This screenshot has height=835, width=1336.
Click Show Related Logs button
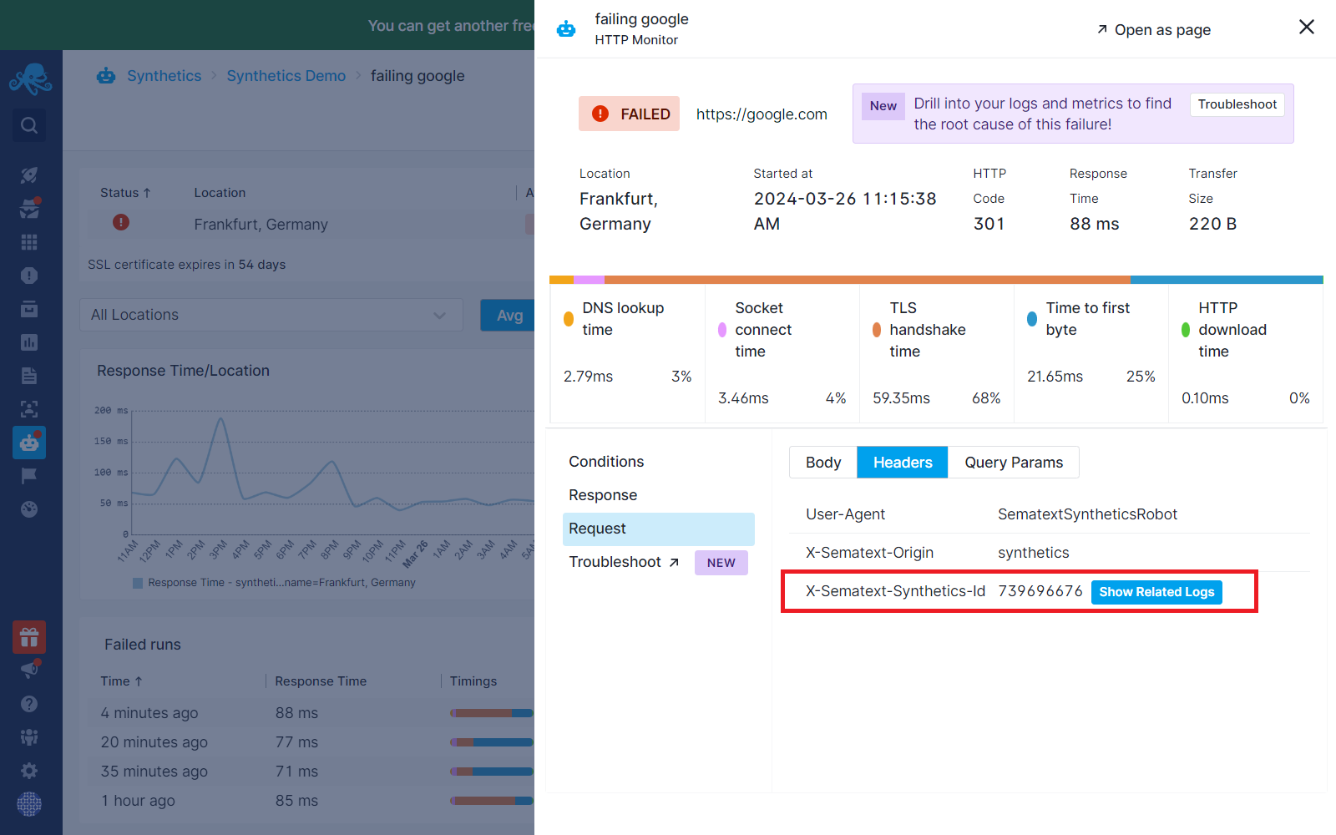tap(1156, 592)
